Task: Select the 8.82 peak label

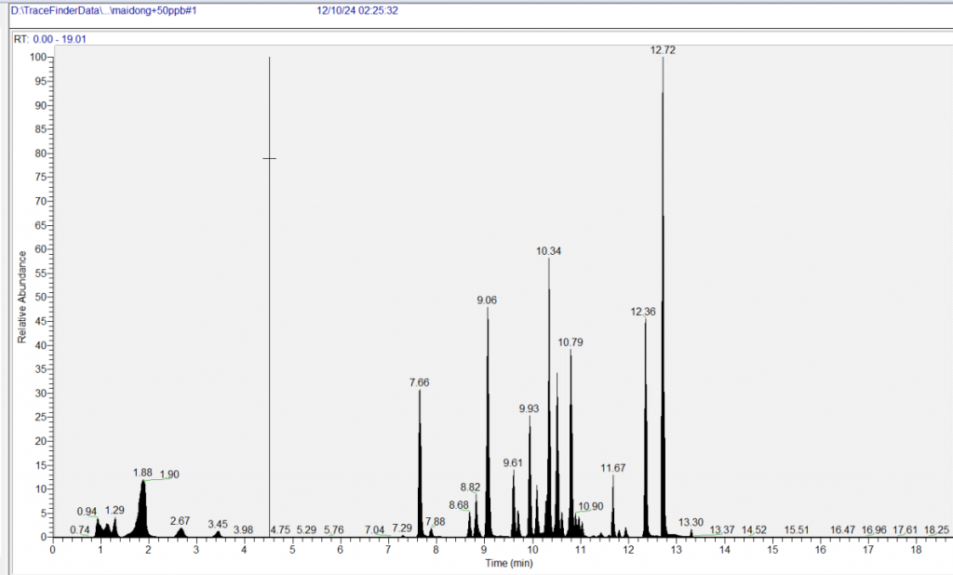Action: 471,488
